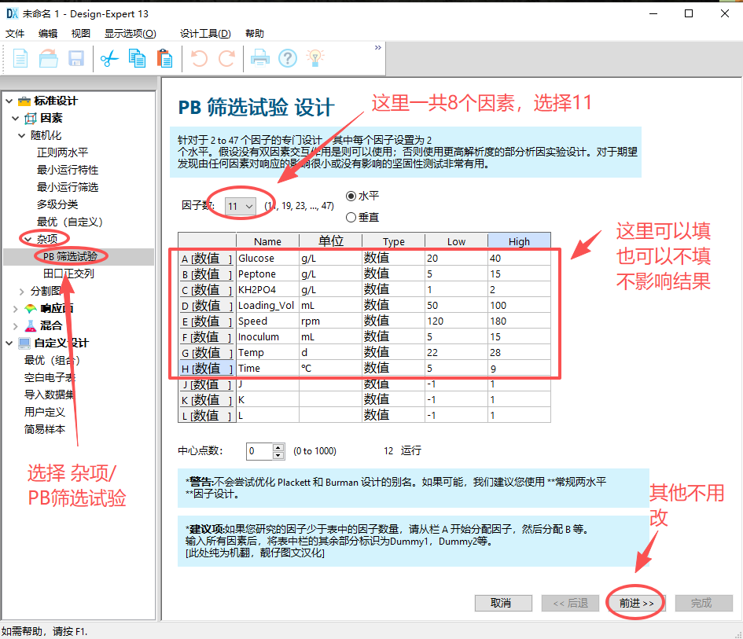Screen dimensions: 743x639
Task: Paste from the clipboard icon
Action: (165, 58)
